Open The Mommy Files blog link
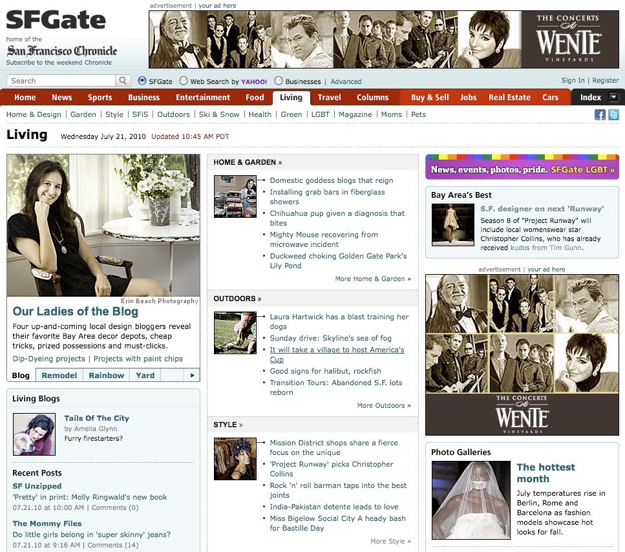625x552 pixels. pyautogui.click(x=47, y=524)
